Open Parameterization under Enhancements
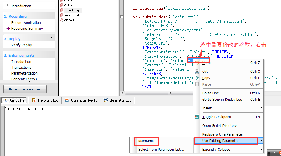The height and width of the screenshot is (156, 281). [25, 73]
